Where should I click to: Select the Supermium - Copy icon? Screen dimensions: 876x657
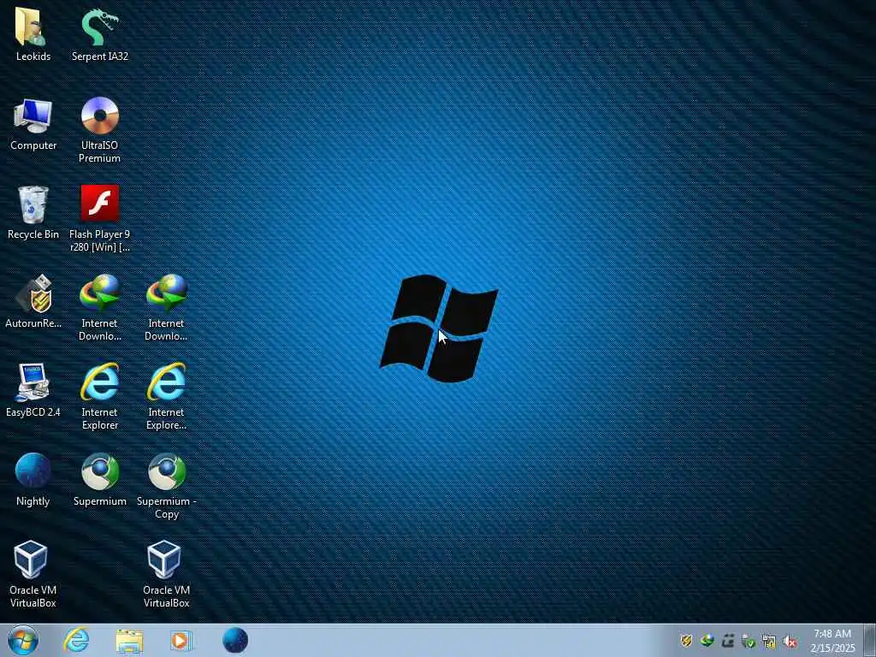coord(166,486)
